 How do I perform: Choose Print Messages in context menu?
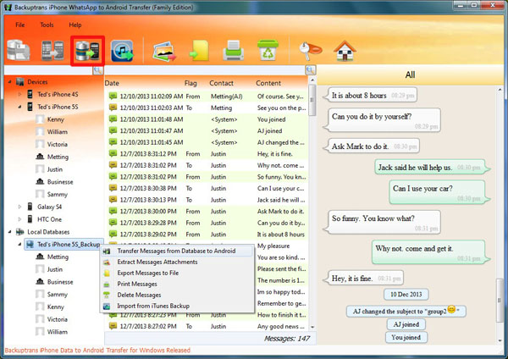(x=177, y=284)
